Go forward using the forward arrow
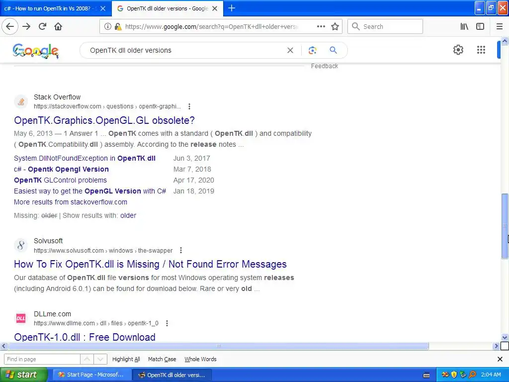 [26, 26]
